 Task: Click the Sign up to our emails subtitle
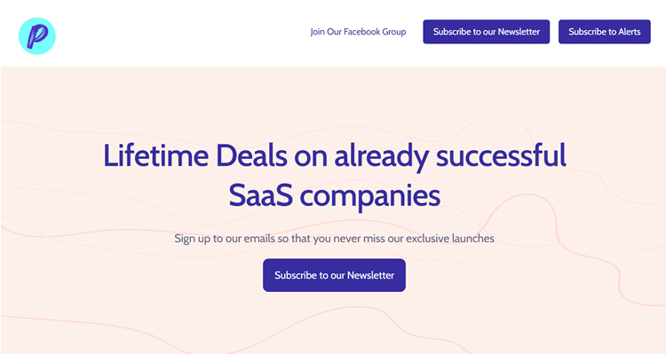(x=334, y=239)
